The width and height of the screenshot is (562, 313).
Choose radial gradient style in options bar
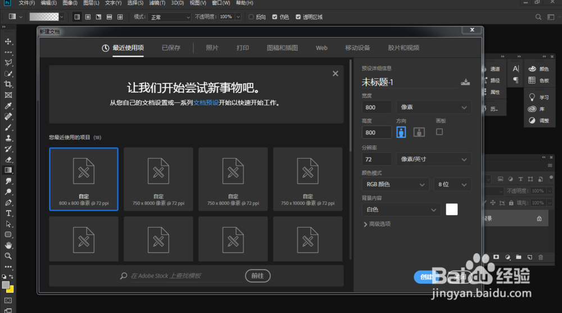click(88, 17)
